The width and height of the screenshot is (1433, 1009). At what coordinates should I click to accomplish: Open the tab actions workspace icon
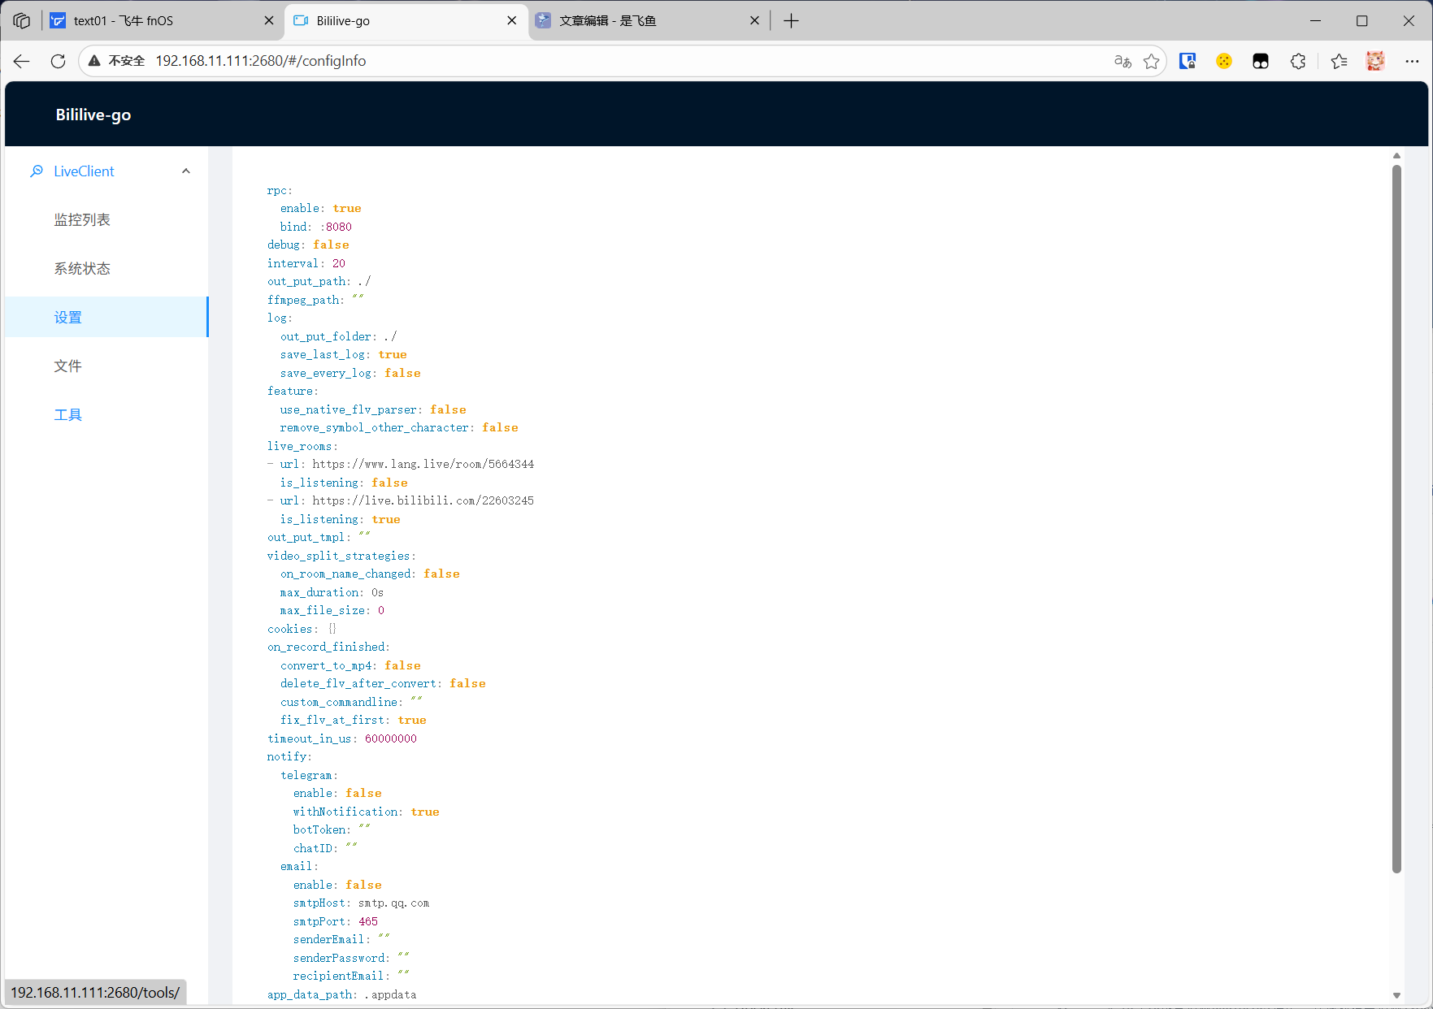(22, 20)
